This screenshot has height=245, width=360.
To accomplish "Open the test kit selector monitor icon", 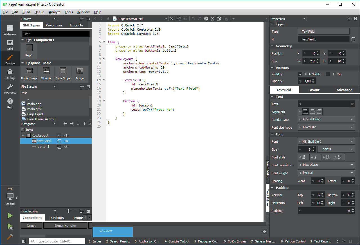I will pos(10,196).
